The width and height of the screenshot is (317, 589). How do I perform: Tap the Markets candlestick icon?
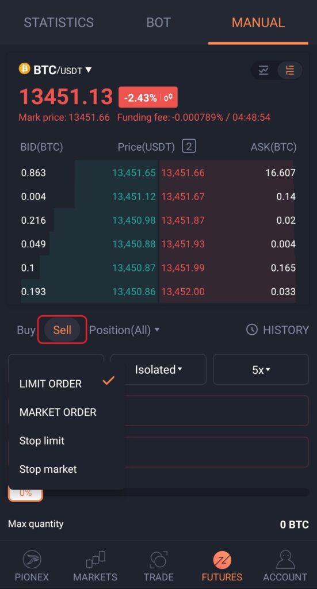[95, 559]
